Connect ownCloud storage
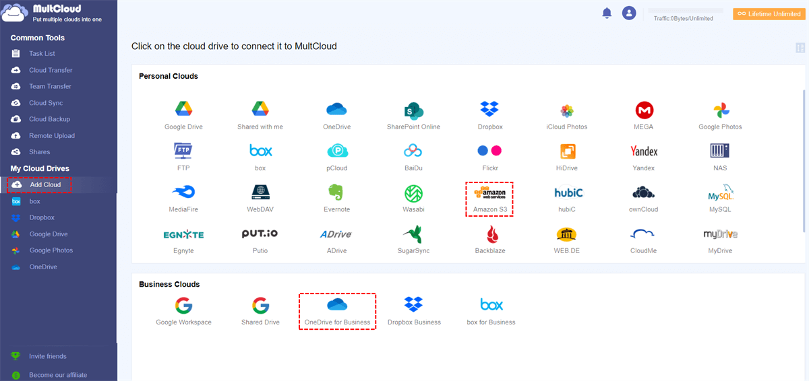Viewport: 809px width, 381px height. click(x=644, y=198)
